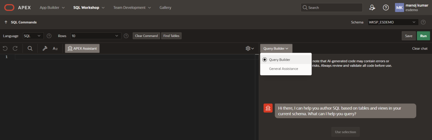432x140 pixels.
Task: Choose General Assistance mode
Action: [x=283, y=69]
